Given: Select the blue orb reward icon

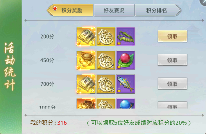Looking at the screenshot, I should click(126, 103).
